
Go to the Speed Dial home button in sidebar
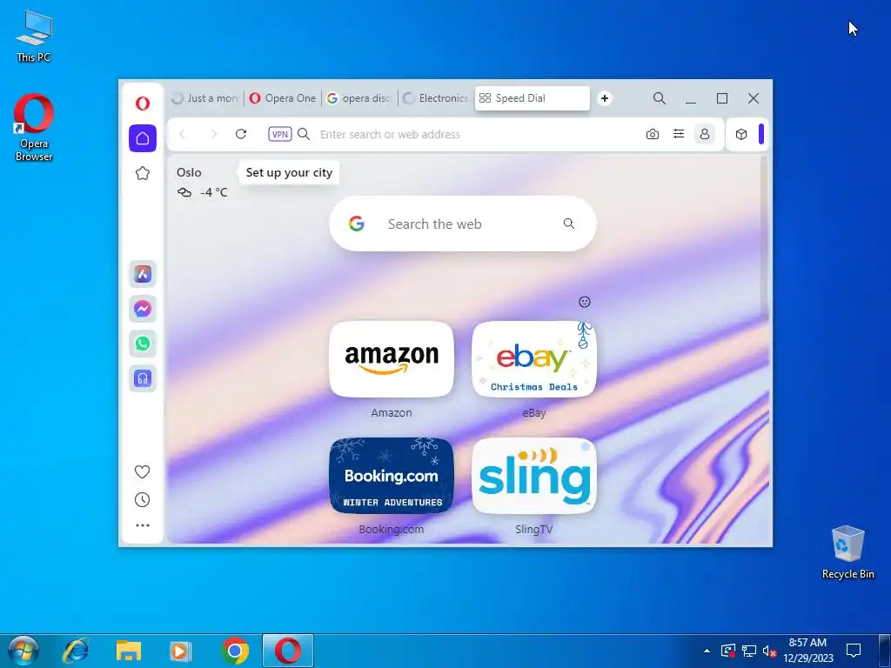[x=143, y=138]
